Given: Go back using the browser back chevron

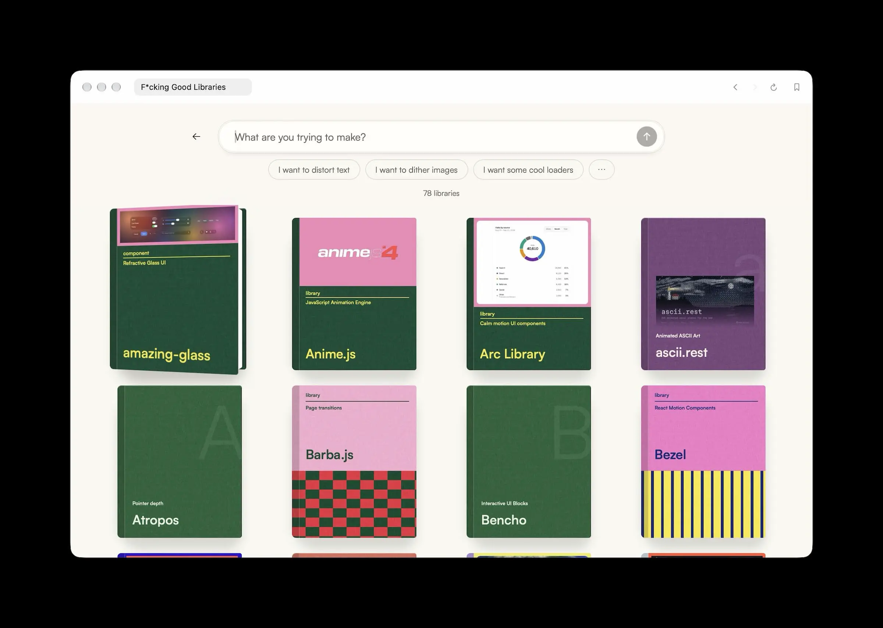Looking at the screenshot, I should click(x=735, y=87).
